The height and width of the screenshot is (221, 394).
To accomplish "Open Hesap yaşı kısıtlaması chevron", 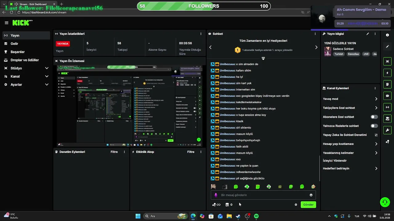I will pos(376,144).
